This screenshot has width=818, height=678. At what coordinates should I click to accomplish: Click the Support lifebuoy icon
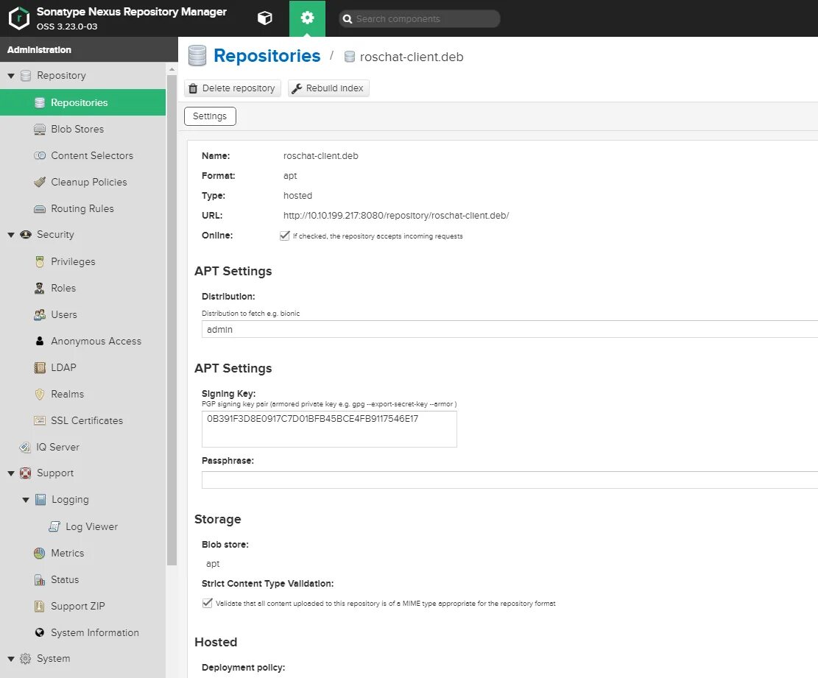[26, 473]
